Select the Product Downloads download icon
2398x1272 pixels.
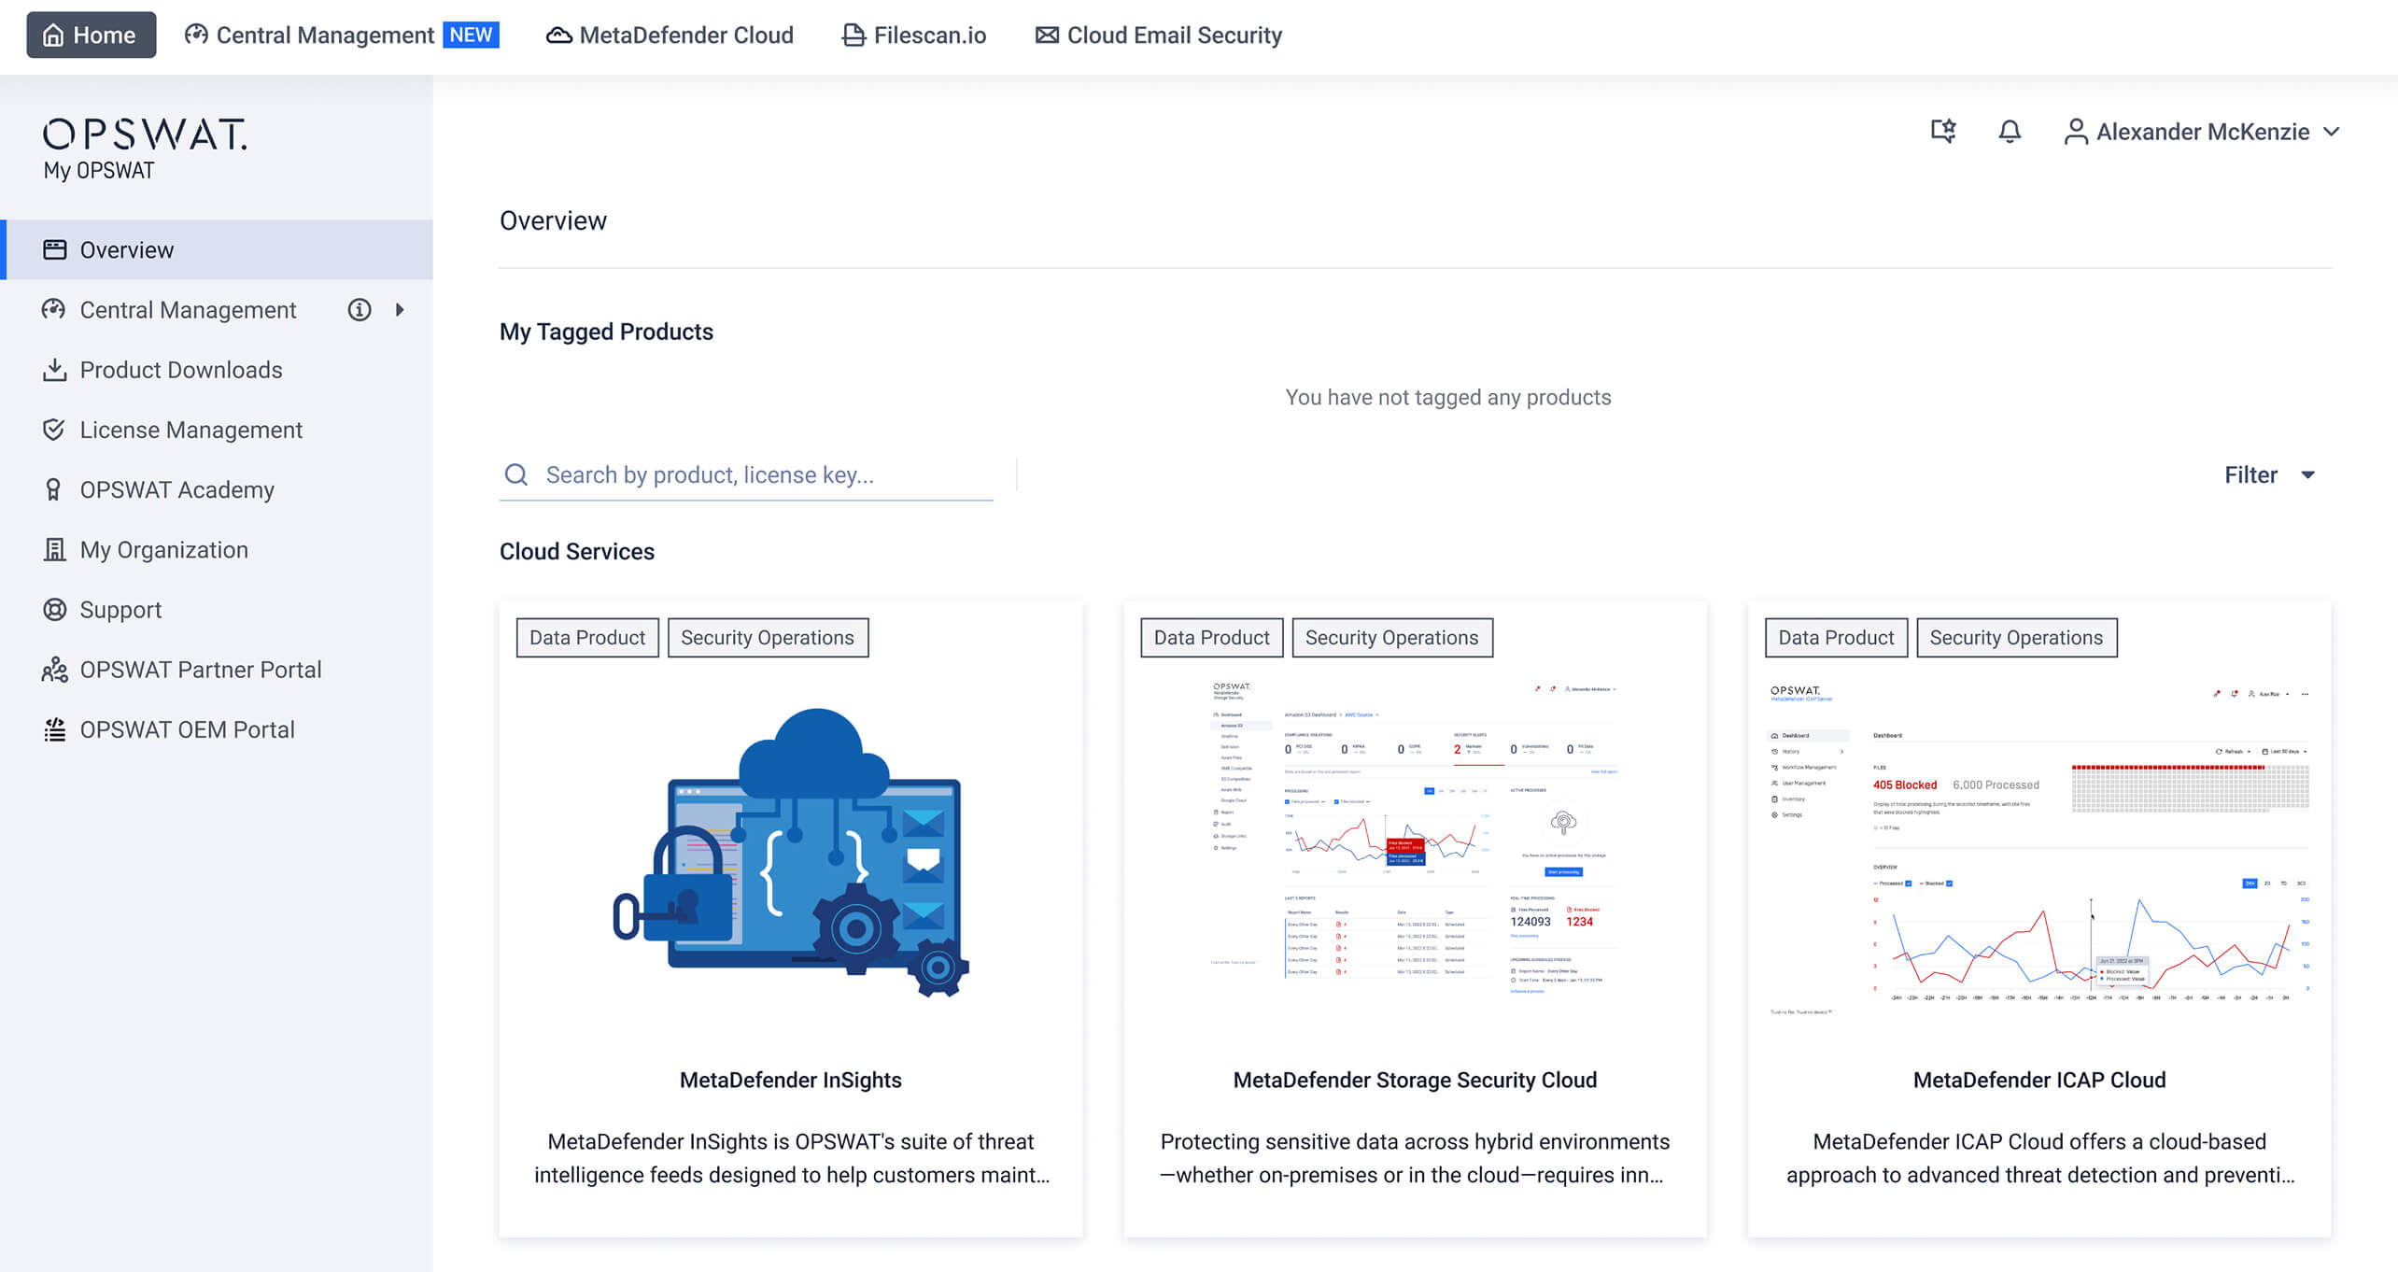53,370
